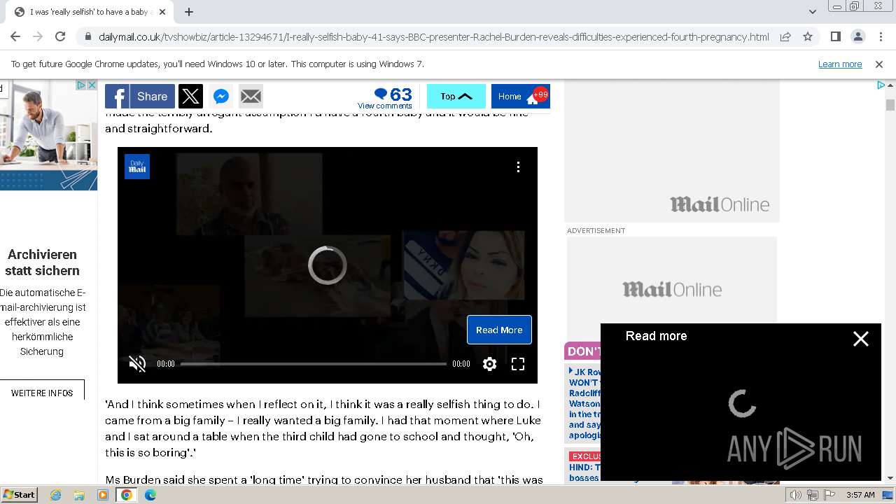Open Microsoft Edge from taskbar
Viewport: 896px width, 504px height.
(150, 495)
